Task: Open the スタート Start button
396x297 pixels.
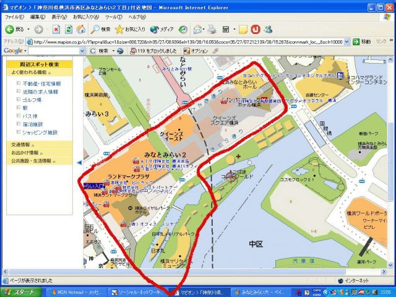Action: pyautogui.click(x=21, y=292)
